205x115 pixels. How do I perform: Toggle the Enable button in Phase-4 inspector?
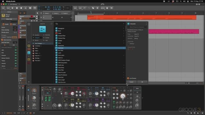point(5,24)
